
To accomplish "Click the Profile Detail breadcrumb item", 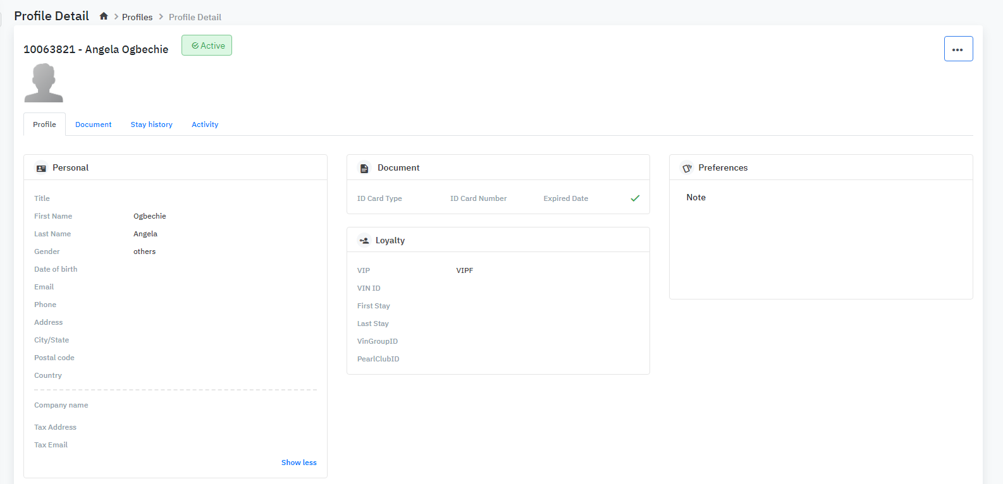I will [x=195, y=17].
